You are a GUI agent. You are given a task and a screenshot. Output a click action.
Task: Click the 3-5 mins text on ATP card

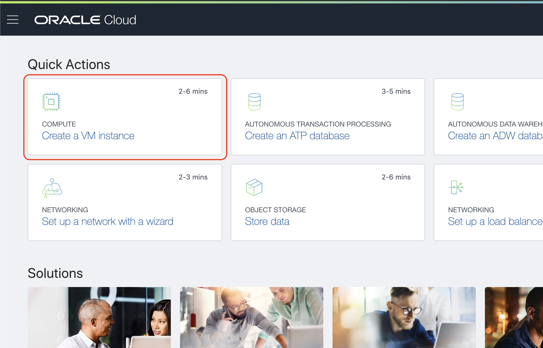coord(396,91)
